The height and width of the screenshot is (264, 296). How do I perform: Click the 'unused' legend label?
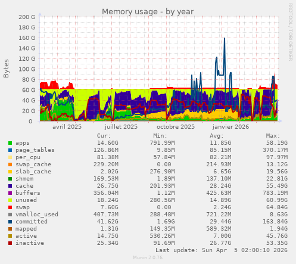(x=26, y=200)
